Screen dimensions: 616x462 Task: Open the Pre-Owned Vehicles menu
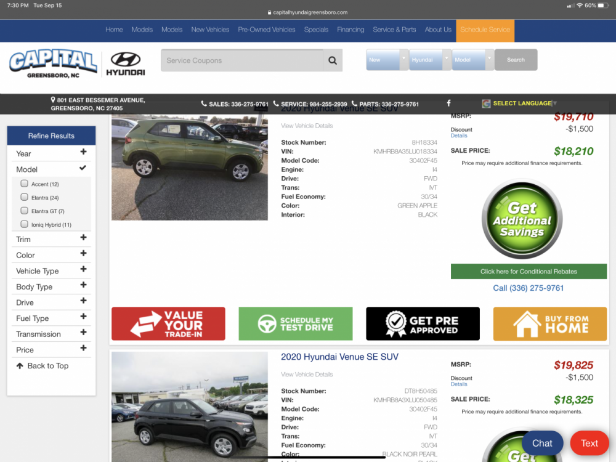[x=266, y=30]
